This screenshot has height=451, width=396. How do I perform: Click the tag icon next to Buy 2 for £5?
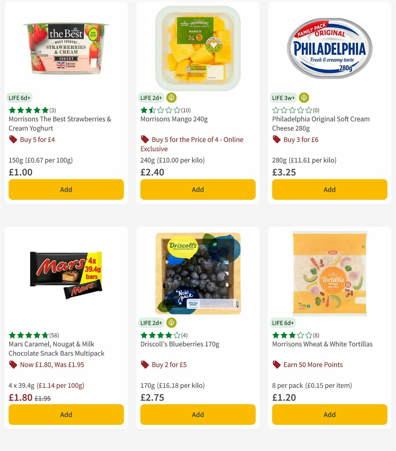click(x=145, y=365)
